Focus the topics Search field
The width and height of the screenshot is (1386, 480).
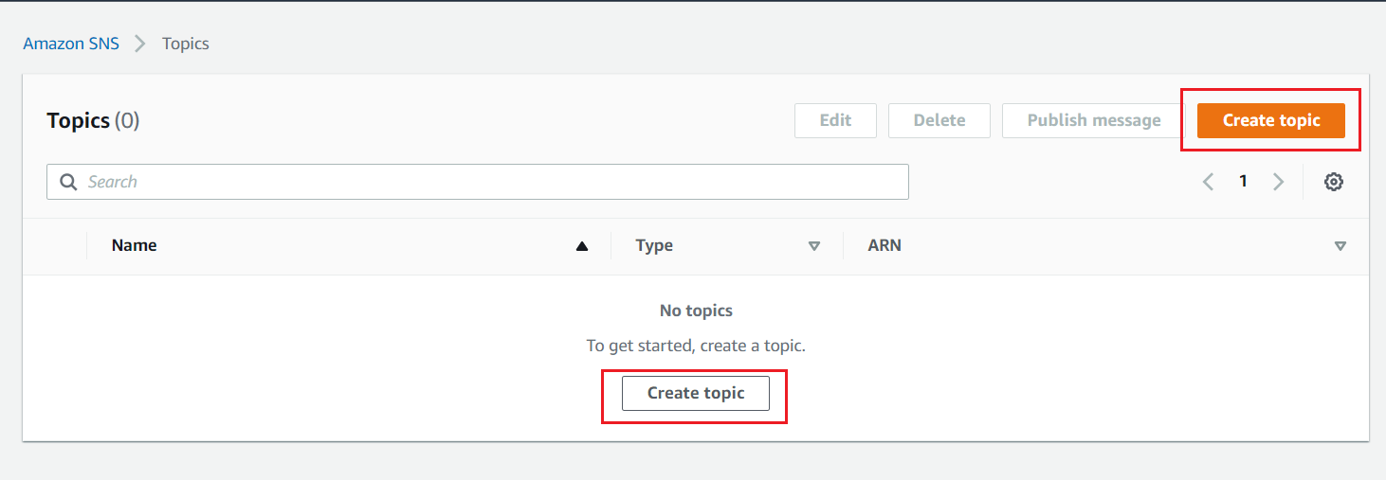pyautogui.click(x=493, y=182)
